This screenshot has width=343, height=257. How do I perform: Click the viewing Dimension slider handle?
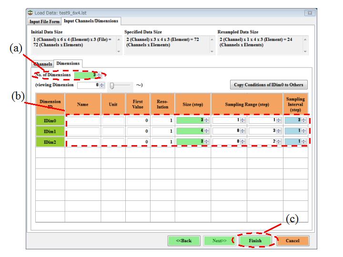[112, 85]
